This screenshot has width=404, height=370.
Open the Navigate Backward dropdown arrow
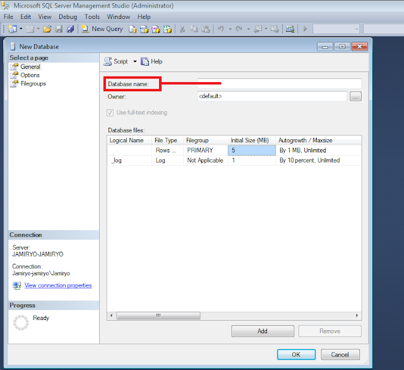point(266,29)
